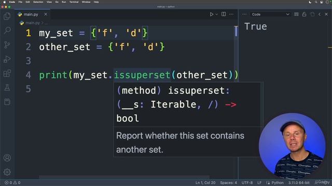Image resolution: width=332 pixels, height=186 pixels.
Task: Click line number 4 in gutter
Action: click(x=29, y=75)
